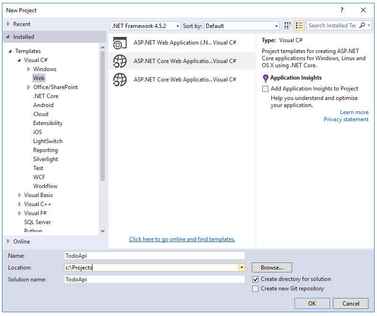Collapse the Installed section
Screen dimensions: 377x316
[x=8, y=37]
